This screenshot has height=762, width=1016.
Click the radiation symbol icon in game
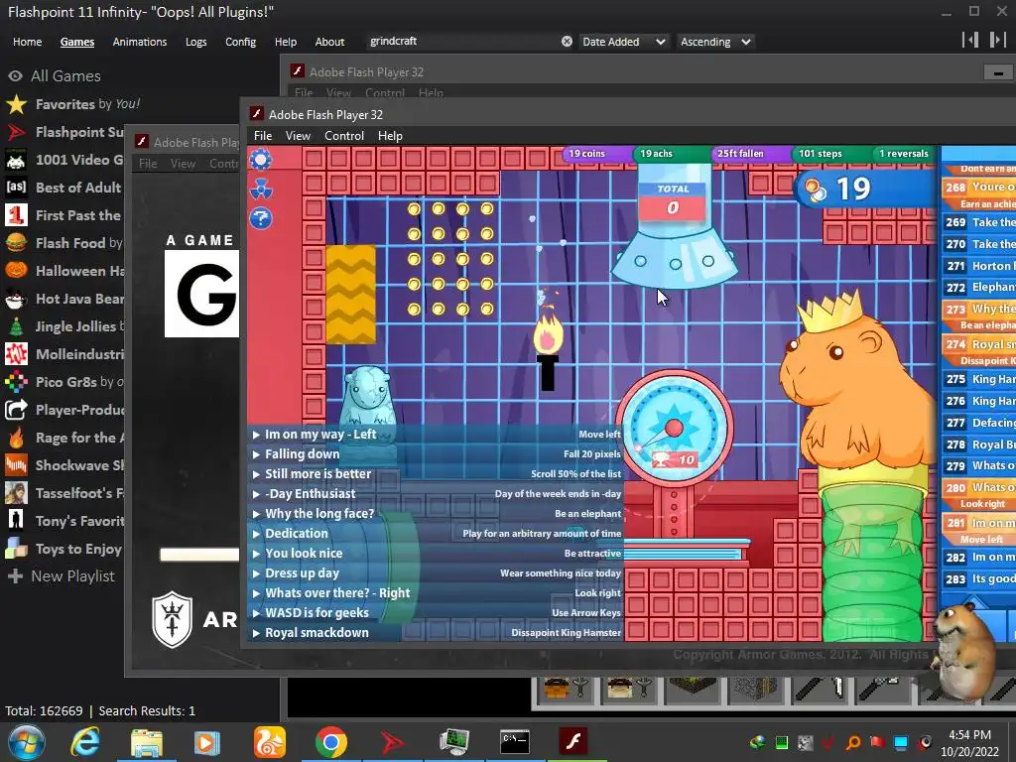[261, 190]
